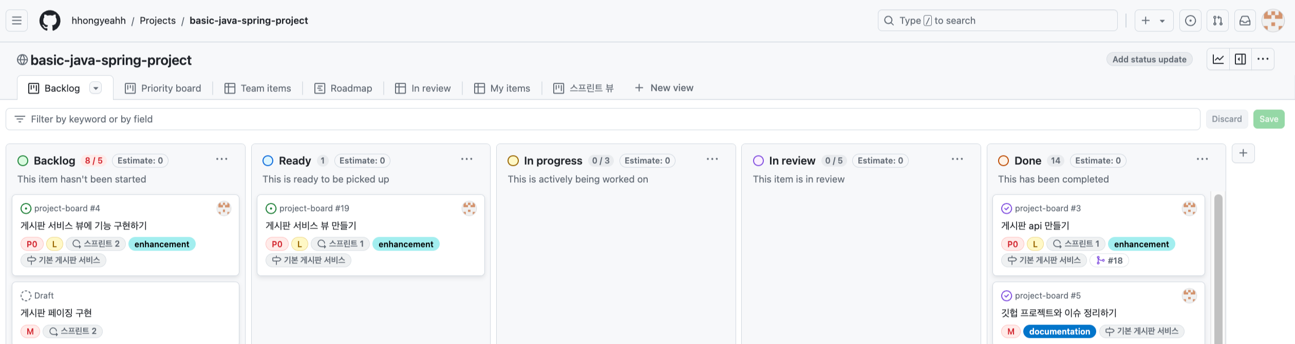This screenshot has width=1295, height=344.
Task: Click assignee avatar on project-board #19 card
Action: tap(469, 208)
